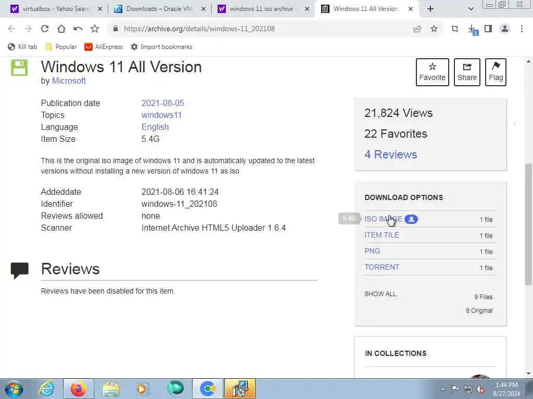533x399 pixels.
Task: Click the TORRENT download option
Action: click(x=382, y=267)
